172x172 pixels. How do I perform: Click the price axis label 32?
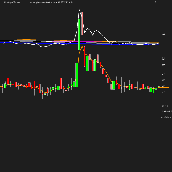pyautogui.click(x=163, y=58)
